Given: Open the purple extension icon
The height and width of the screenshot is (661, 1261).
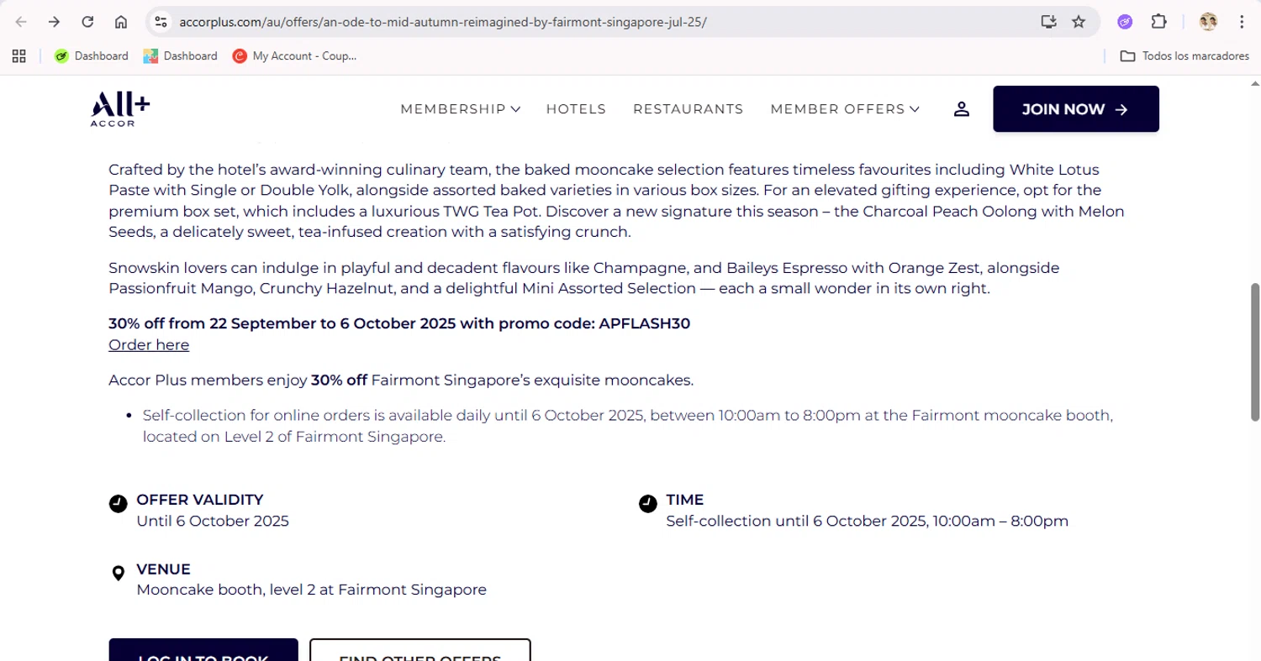Looking at the screenshot, I should pos(1125,22).
